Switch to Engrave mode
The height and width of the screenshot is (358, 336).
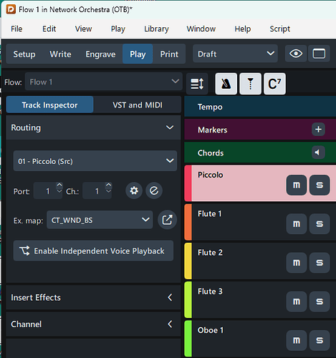tap(100, 54)
